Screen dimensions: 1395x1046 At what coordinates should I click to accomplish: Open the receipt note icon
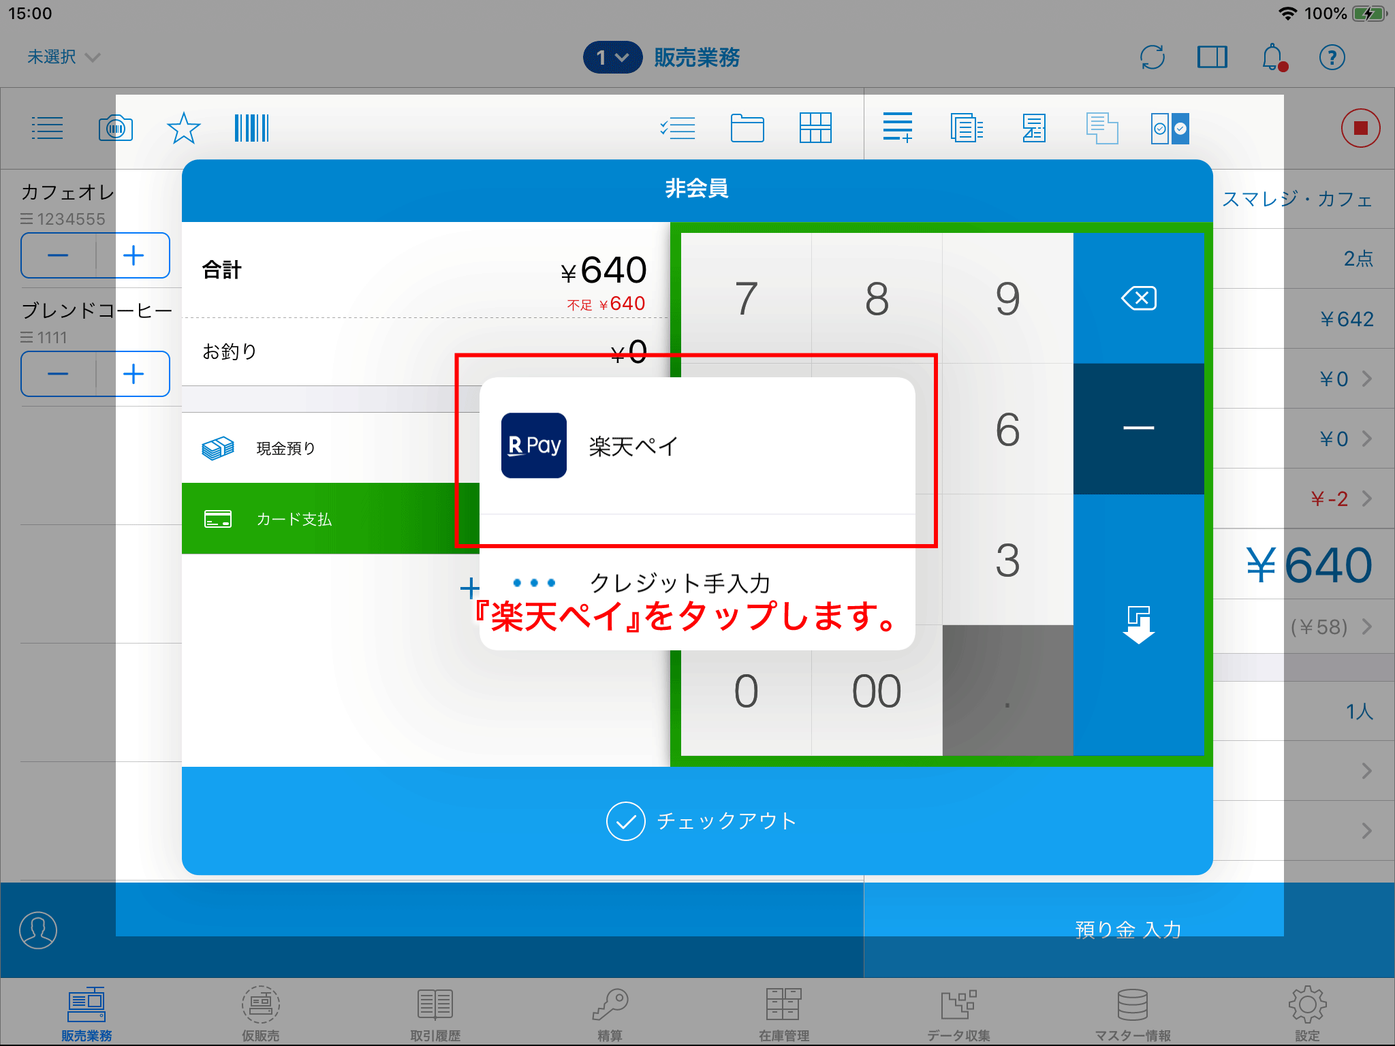pyautogui.click(x=1034, y=128)
